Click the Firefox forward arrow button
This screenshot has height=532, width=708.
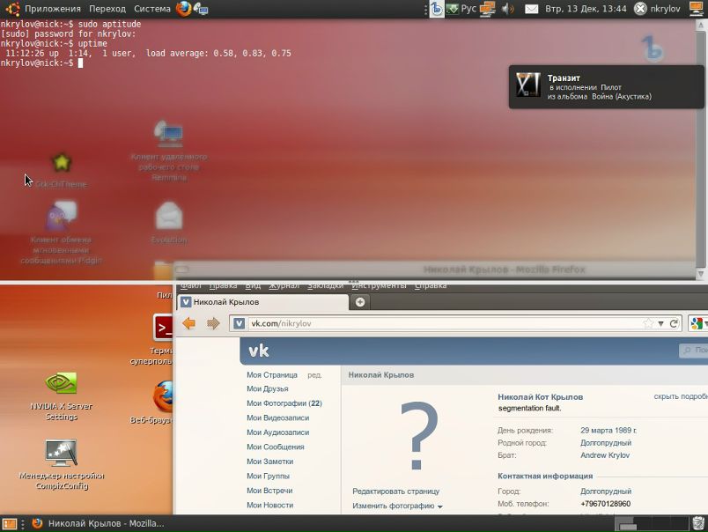[213, 323]
